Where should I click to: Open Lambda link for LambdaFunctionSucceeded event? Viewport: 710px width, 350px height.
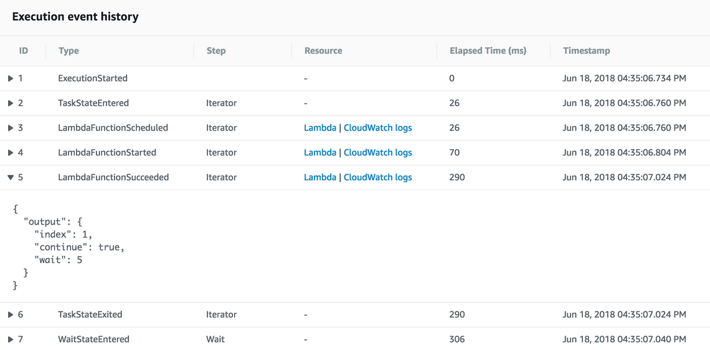(319, 178)
